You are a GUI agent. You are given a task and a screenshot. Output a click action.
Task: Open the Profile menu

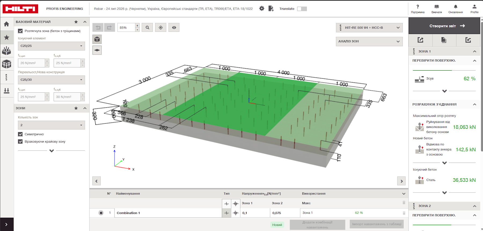click(x=474, y=9)
